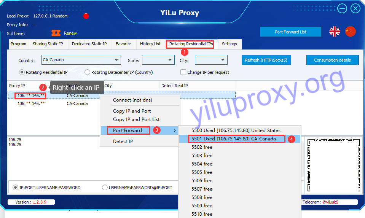
Task: Open the @yilusk5 Telegram link
Action: click(330, 202)
